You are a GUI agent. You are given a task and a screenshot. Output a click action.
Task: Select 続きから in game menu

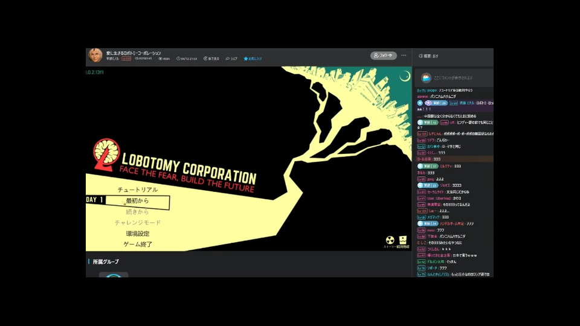[x=137, y=212]
